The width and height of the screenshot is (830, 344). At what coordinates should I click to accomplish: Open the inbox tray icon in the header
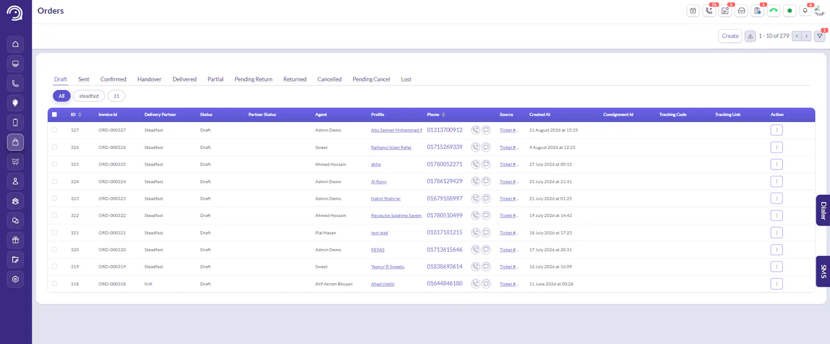742,10
